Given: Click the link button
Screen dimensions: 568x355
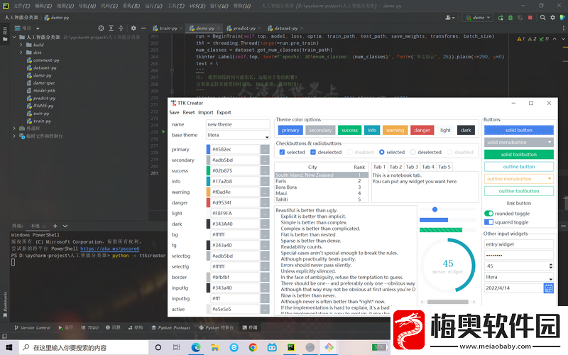Looking at the screenshot, I should pyautogui.click(x=519, y=203).
